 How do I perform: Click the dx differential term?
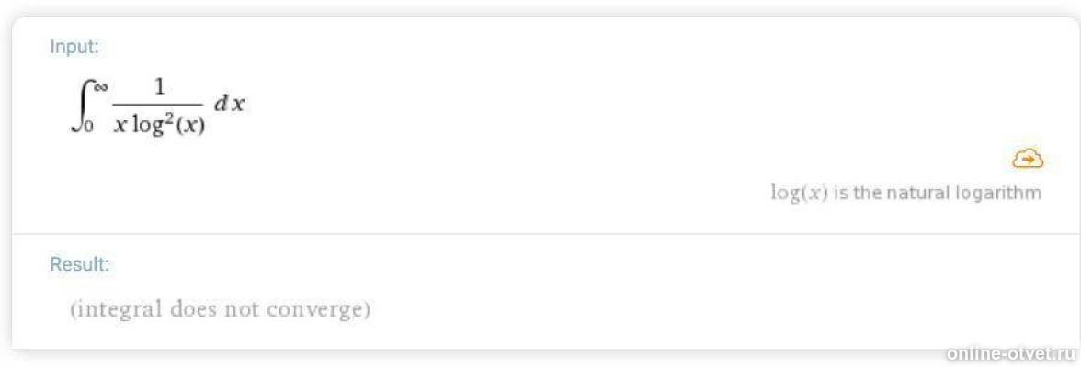(x=229, y=104)
